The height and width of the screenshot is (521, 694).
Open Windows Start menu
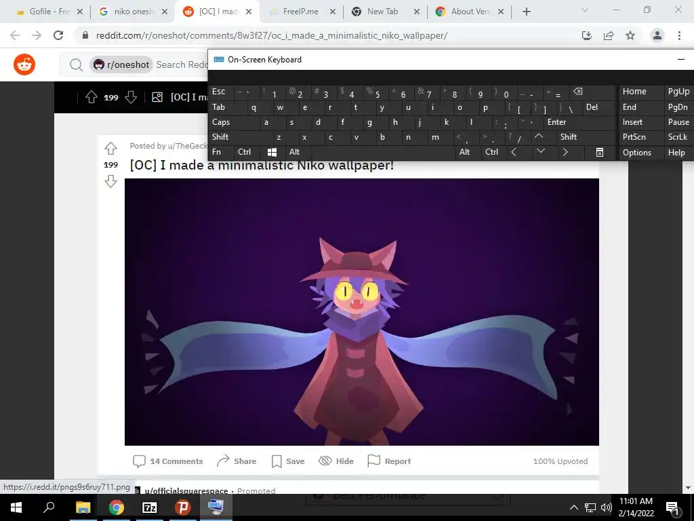click(16, 507)
